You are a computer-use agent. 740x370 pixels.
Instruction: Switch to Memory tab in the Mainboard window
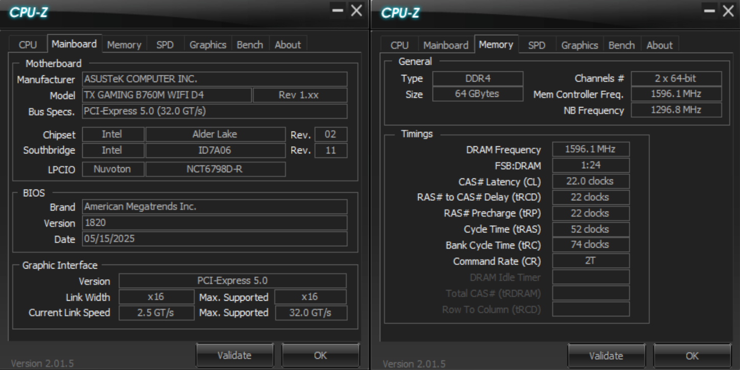point(124,45)
